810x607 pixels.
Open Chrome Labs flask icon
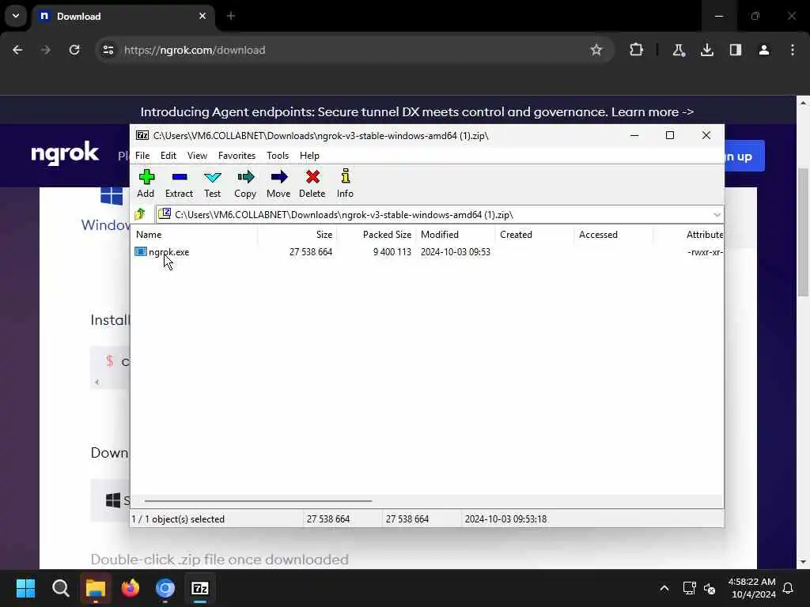[x=678, y=50]
